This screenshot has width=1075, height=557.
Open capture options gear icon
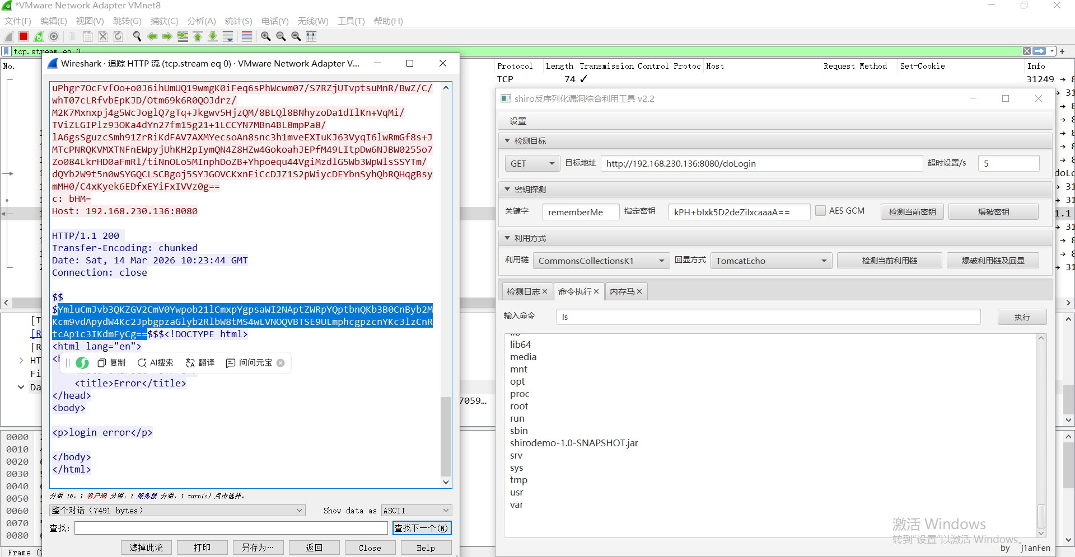(x=54, y=36)
